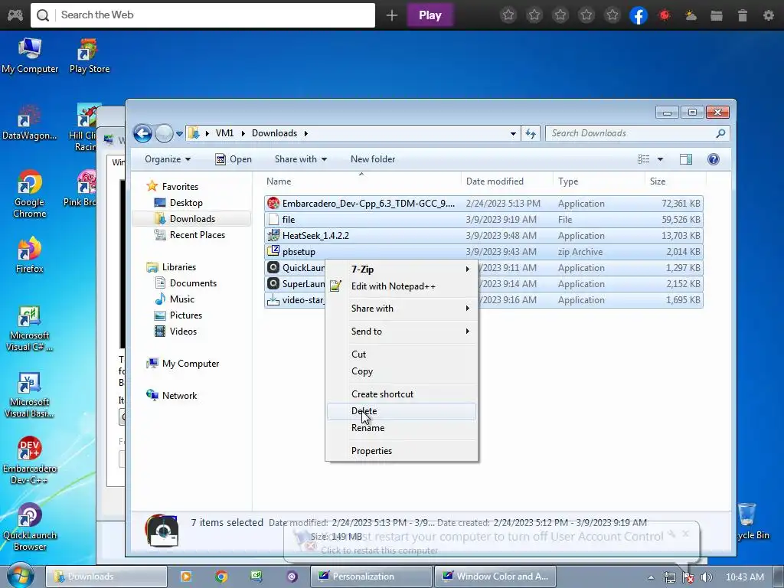This screenshot has width=784, height=588.
Task: Choose Delete from context menu
Action: click(401, 411)
